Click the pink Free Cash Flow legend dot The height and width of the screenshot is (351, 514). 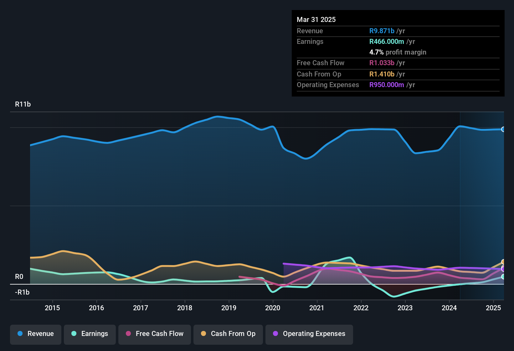coord(128,334)
